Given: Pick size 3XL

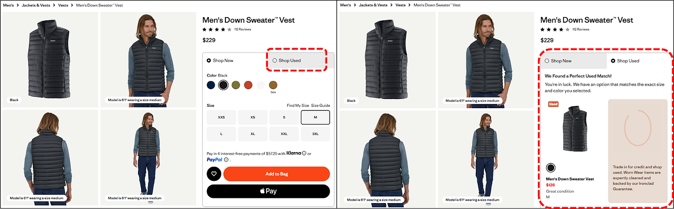Looking at the screenshot, I should click(315, 134).
